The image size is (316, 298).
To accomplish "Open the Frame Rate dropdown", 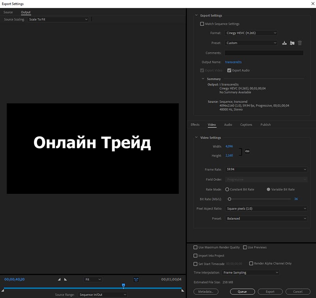I will 266,169.
